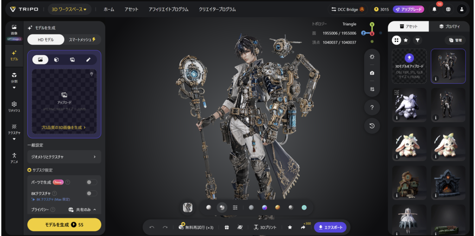This screenshot has width=475, height=236.
Task: Select multi-image input mode icon
Action: [x=72, y=60]
